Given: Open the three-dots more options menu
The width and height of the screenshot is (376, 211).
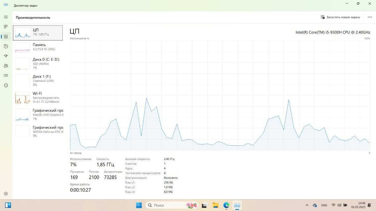Looking at the screenshot, I should coord(370,17).
